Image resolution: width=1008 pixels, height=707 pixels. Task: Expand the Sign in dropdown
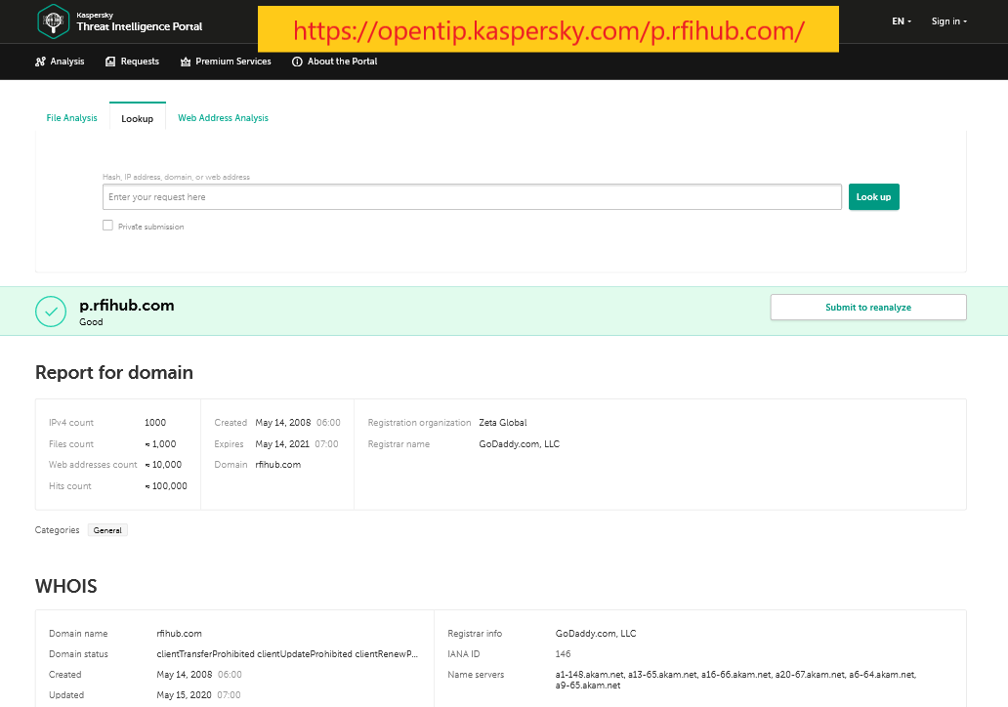coord(948,21)
